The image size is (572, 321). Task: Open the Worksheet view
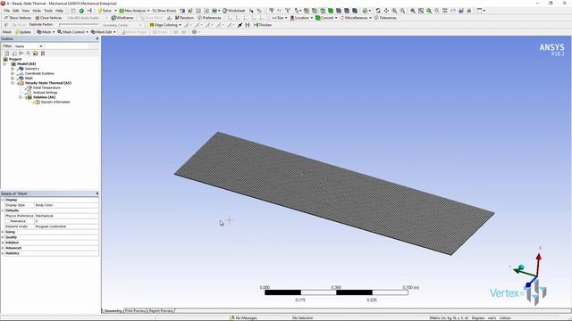(x=234, y=11)
